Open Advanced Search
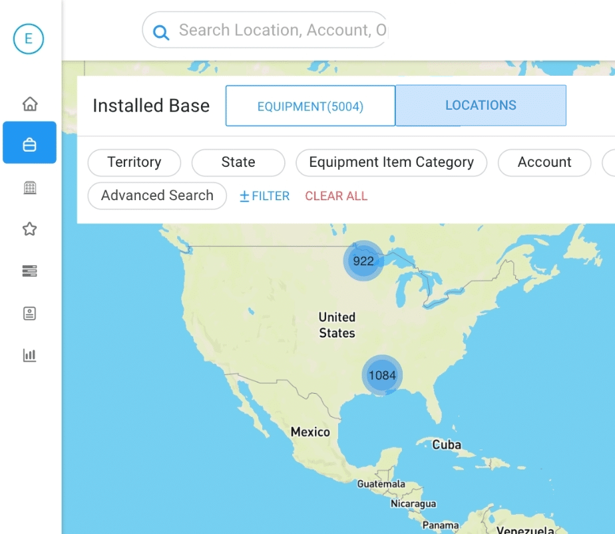Image resolution: width=615 pixels, height=534 pixels. [156, 196]
